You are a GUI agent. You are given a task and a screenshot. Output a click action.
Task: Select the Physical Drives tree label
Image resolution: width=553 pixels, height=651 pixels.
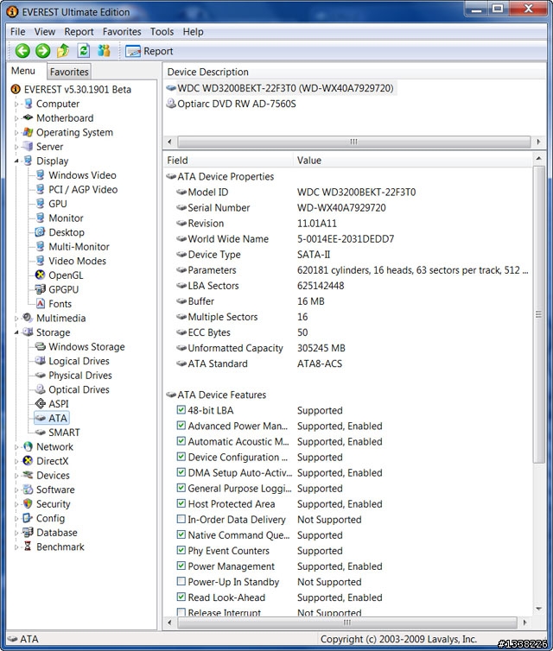coord(80,375)
